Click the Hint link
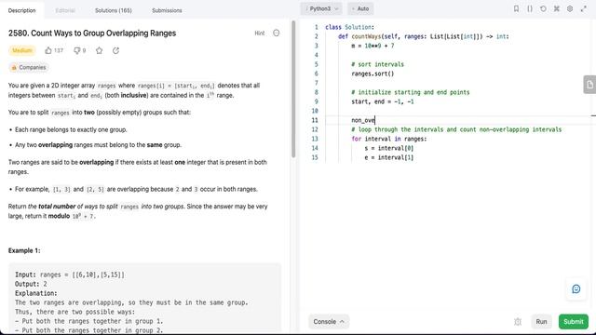This screenshot has height=335, width=596. pyautogui.click(x=260, y=33)
